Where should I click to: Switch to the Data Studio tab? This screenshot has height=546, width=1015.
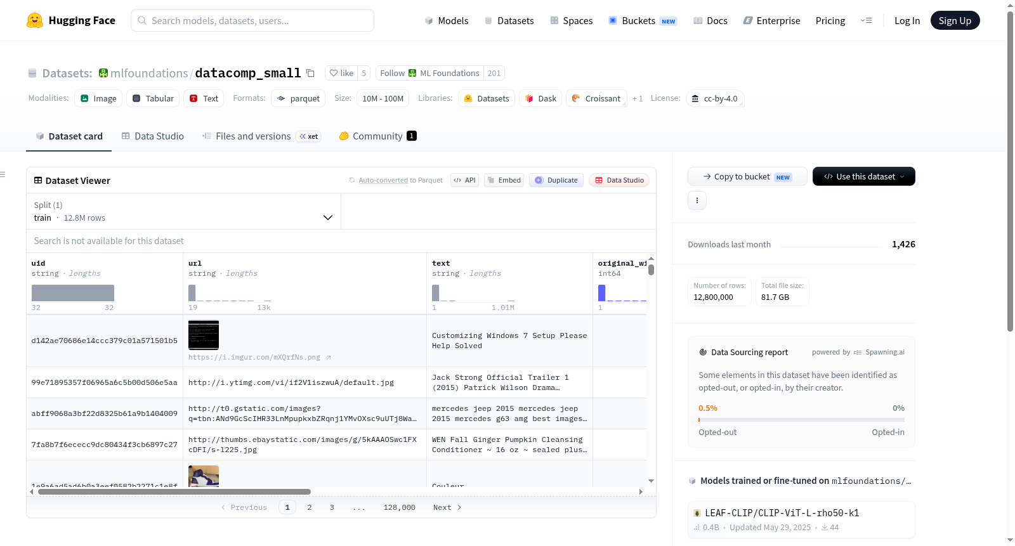pos(153,136)
